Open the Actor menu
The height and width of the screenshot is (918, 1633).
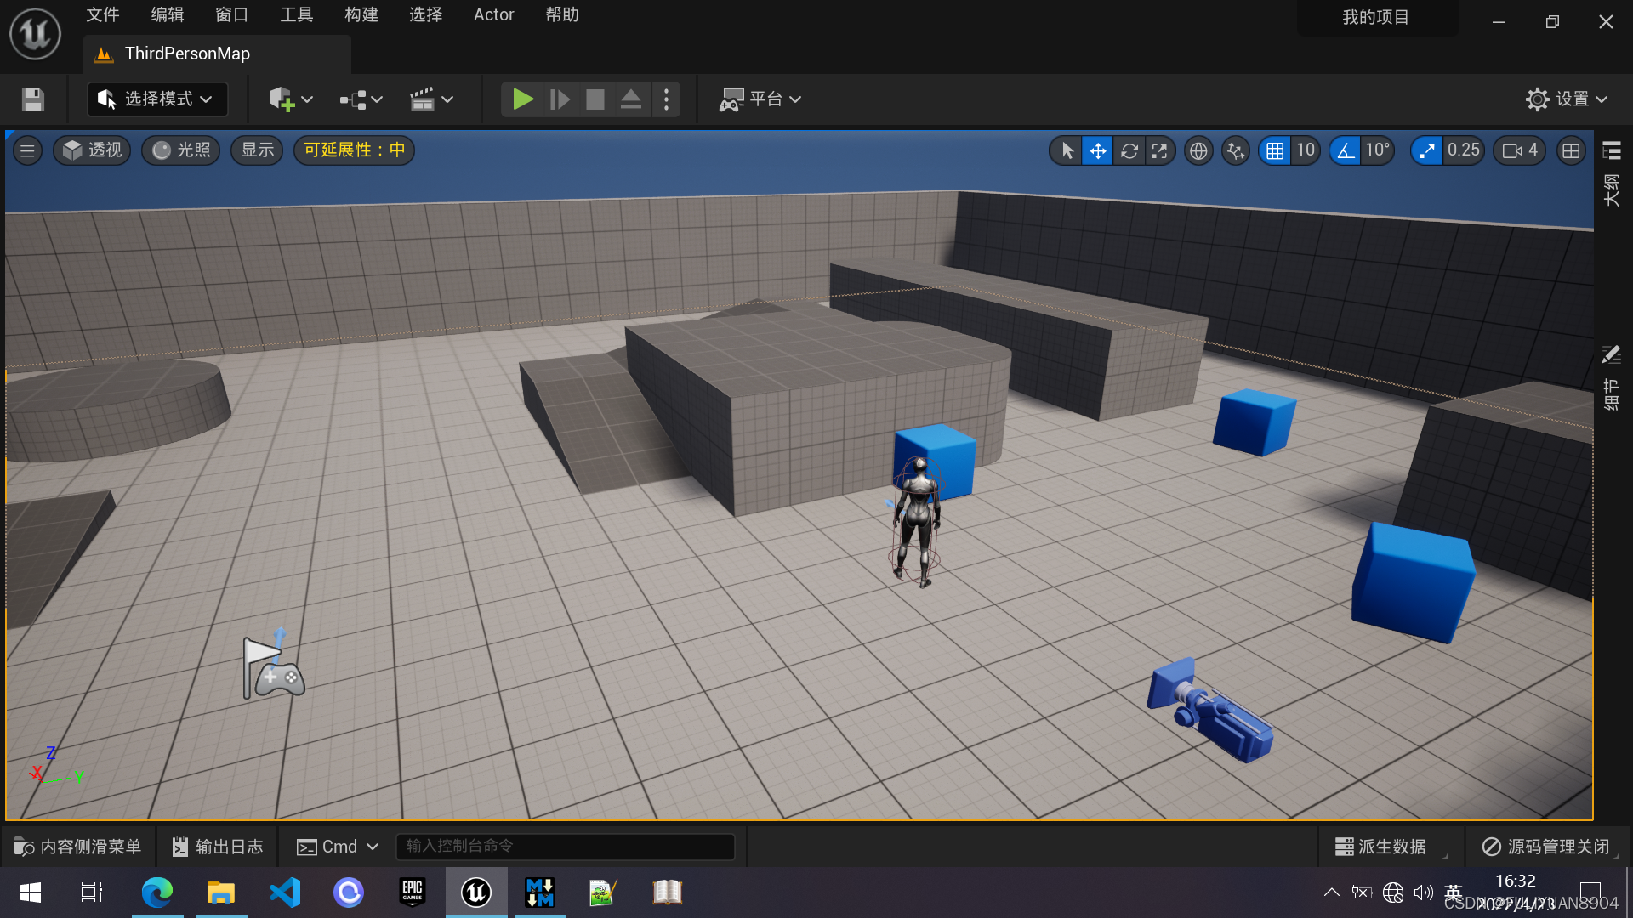pos(493,14)
